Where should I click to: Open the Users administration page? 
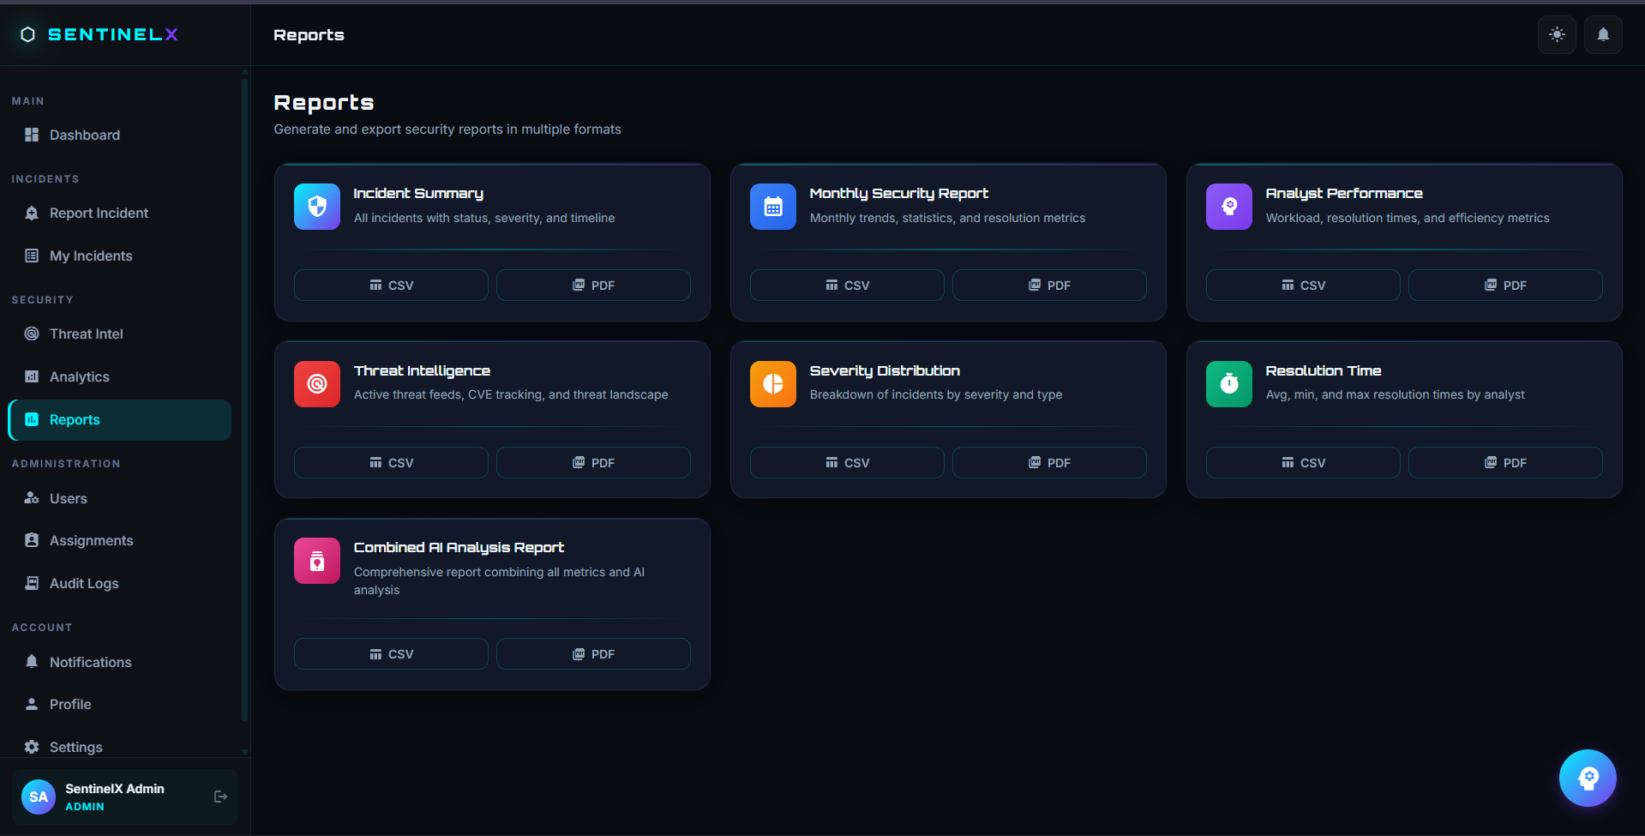120,498
